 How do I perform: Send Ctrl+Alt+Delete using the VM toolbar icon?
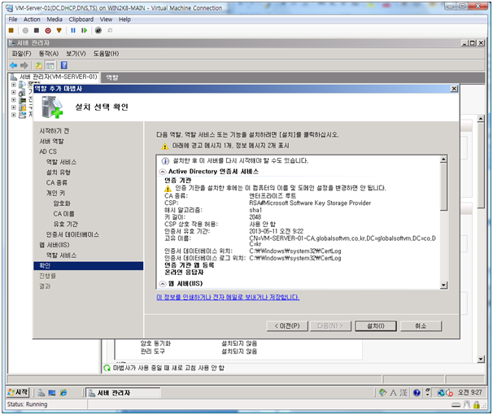click(x=11, y=30)
